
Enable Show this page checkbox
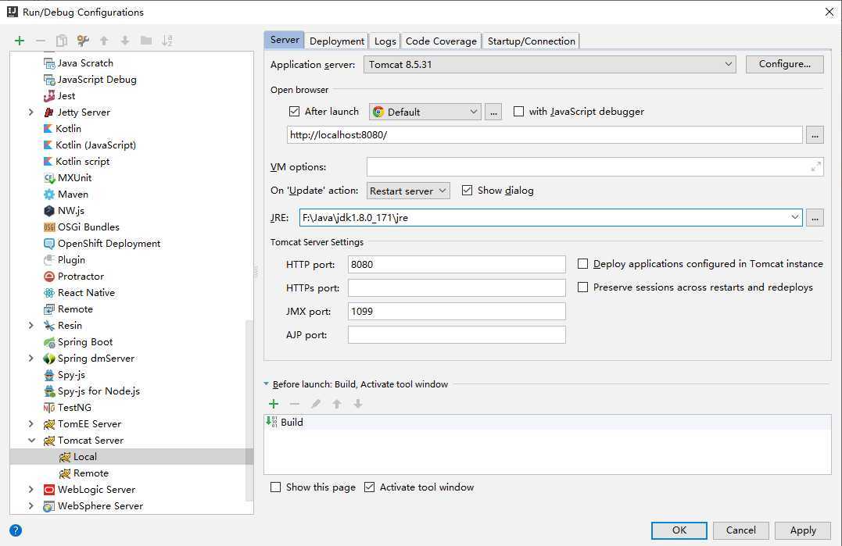pos(275,487)
